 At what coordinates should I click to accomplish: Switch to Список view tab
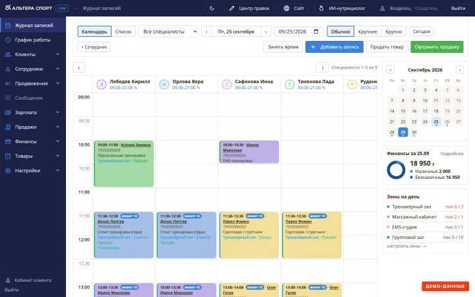point(123,32)
